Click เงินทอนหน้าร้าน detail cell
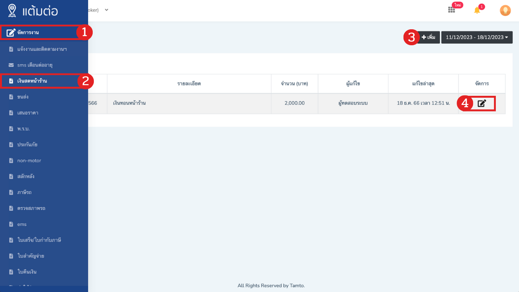The height and width of the screenshot is (292, 519). point(189,103)
